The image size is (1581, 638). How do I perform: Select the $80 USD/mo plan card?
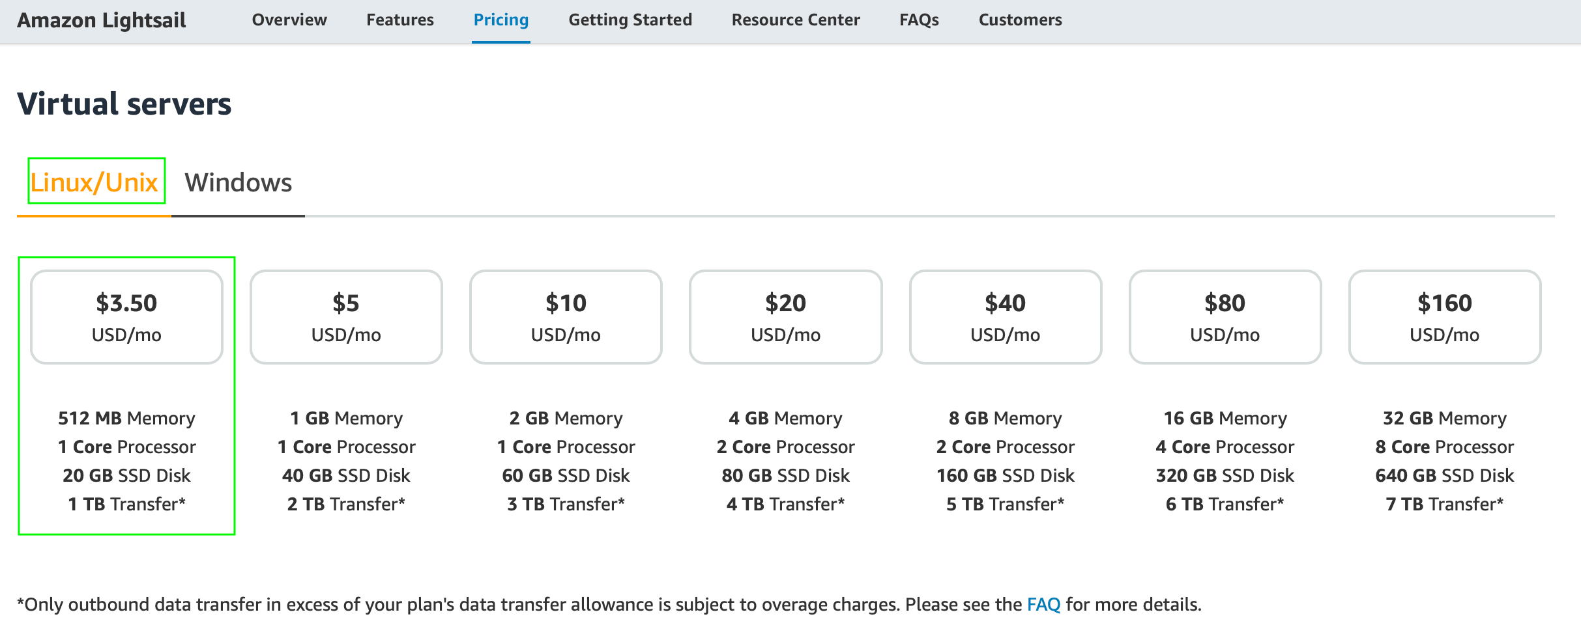(x=1225, y=316)
